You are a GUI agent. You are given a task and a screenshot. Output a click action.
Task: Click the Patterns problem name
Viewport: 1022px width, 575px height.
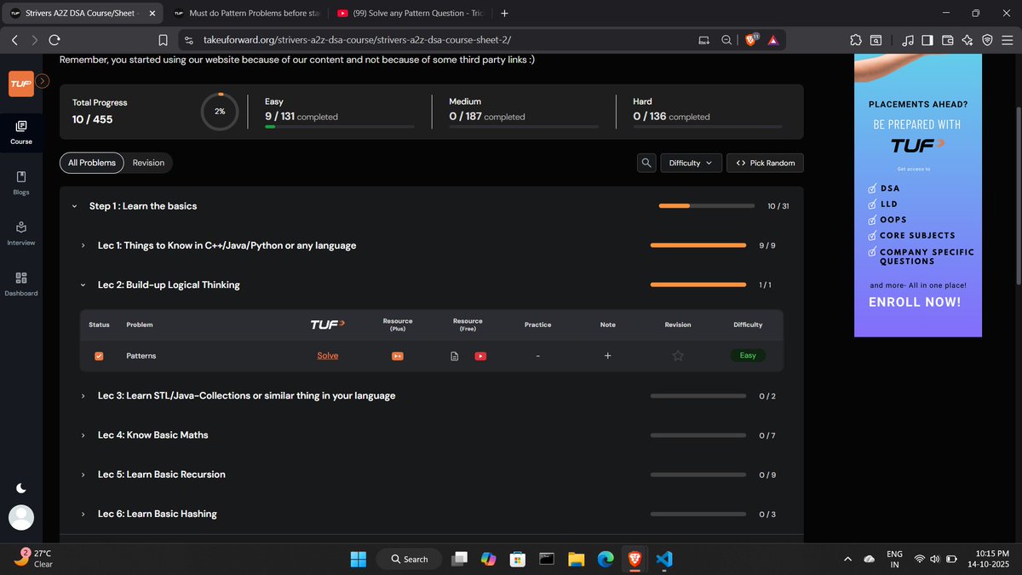(141, 355)
